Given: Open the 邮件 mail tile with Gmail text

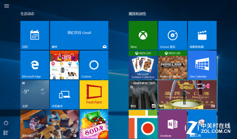Looking at the screenshot, I should pos(79,35).
